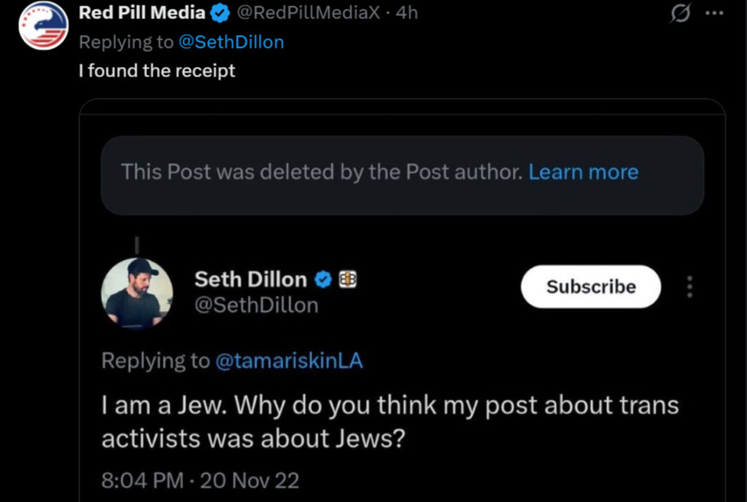Image resolution: width=747 pixels, height=502 pixels.
Task: Open the horizontal three-dot more menu
Action: click(716, 13)
